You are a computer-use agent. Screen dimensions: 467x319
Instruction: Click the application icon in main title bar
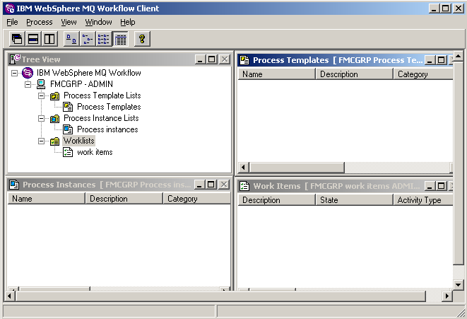coord(10,8)
